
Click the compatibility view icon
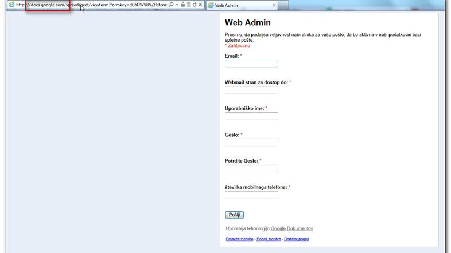click(188, 5)
